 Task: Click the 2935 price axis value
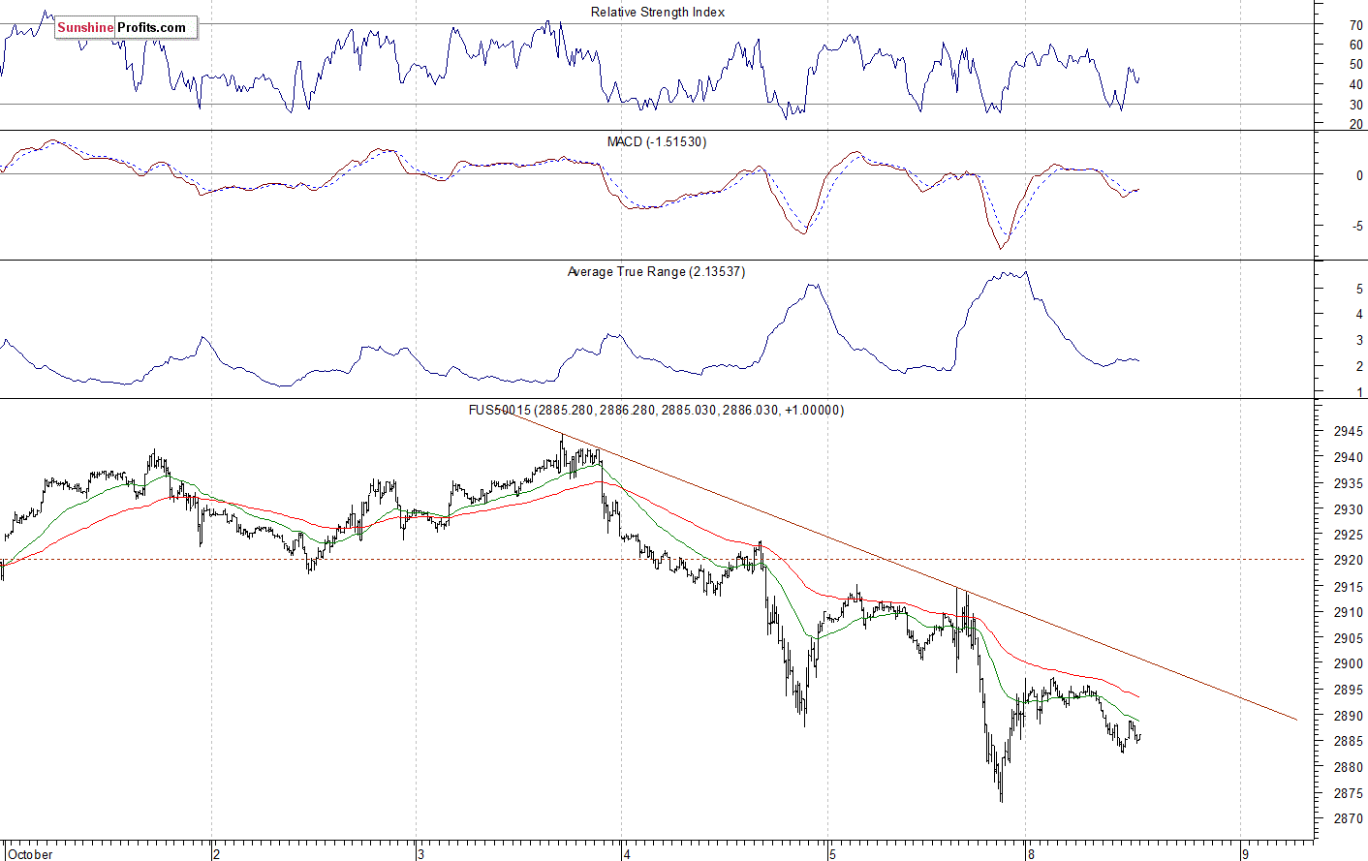click(1348, 482)
